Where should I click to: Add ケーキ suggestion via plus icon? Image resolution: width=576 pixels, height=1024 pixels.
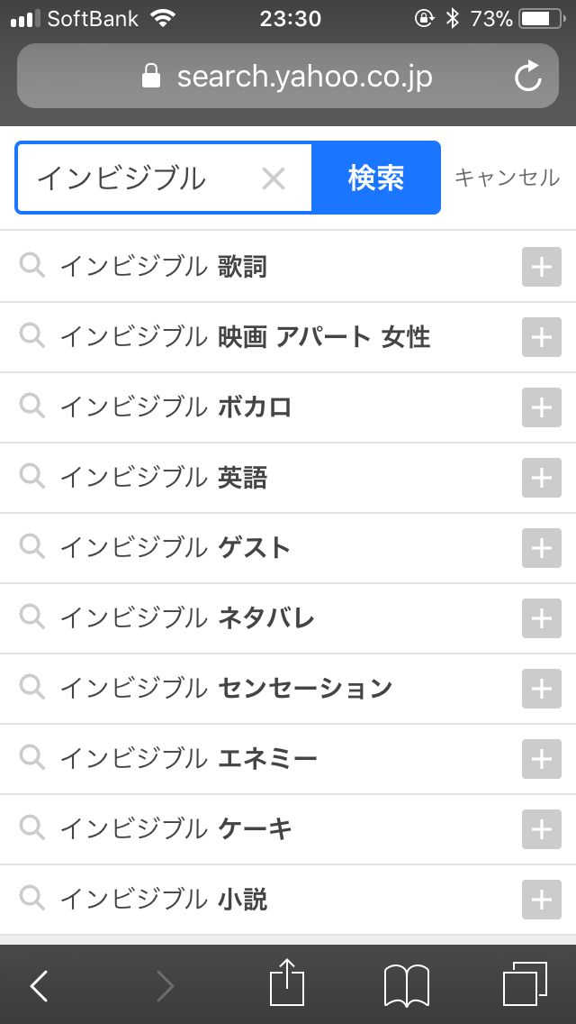point(541,830)
